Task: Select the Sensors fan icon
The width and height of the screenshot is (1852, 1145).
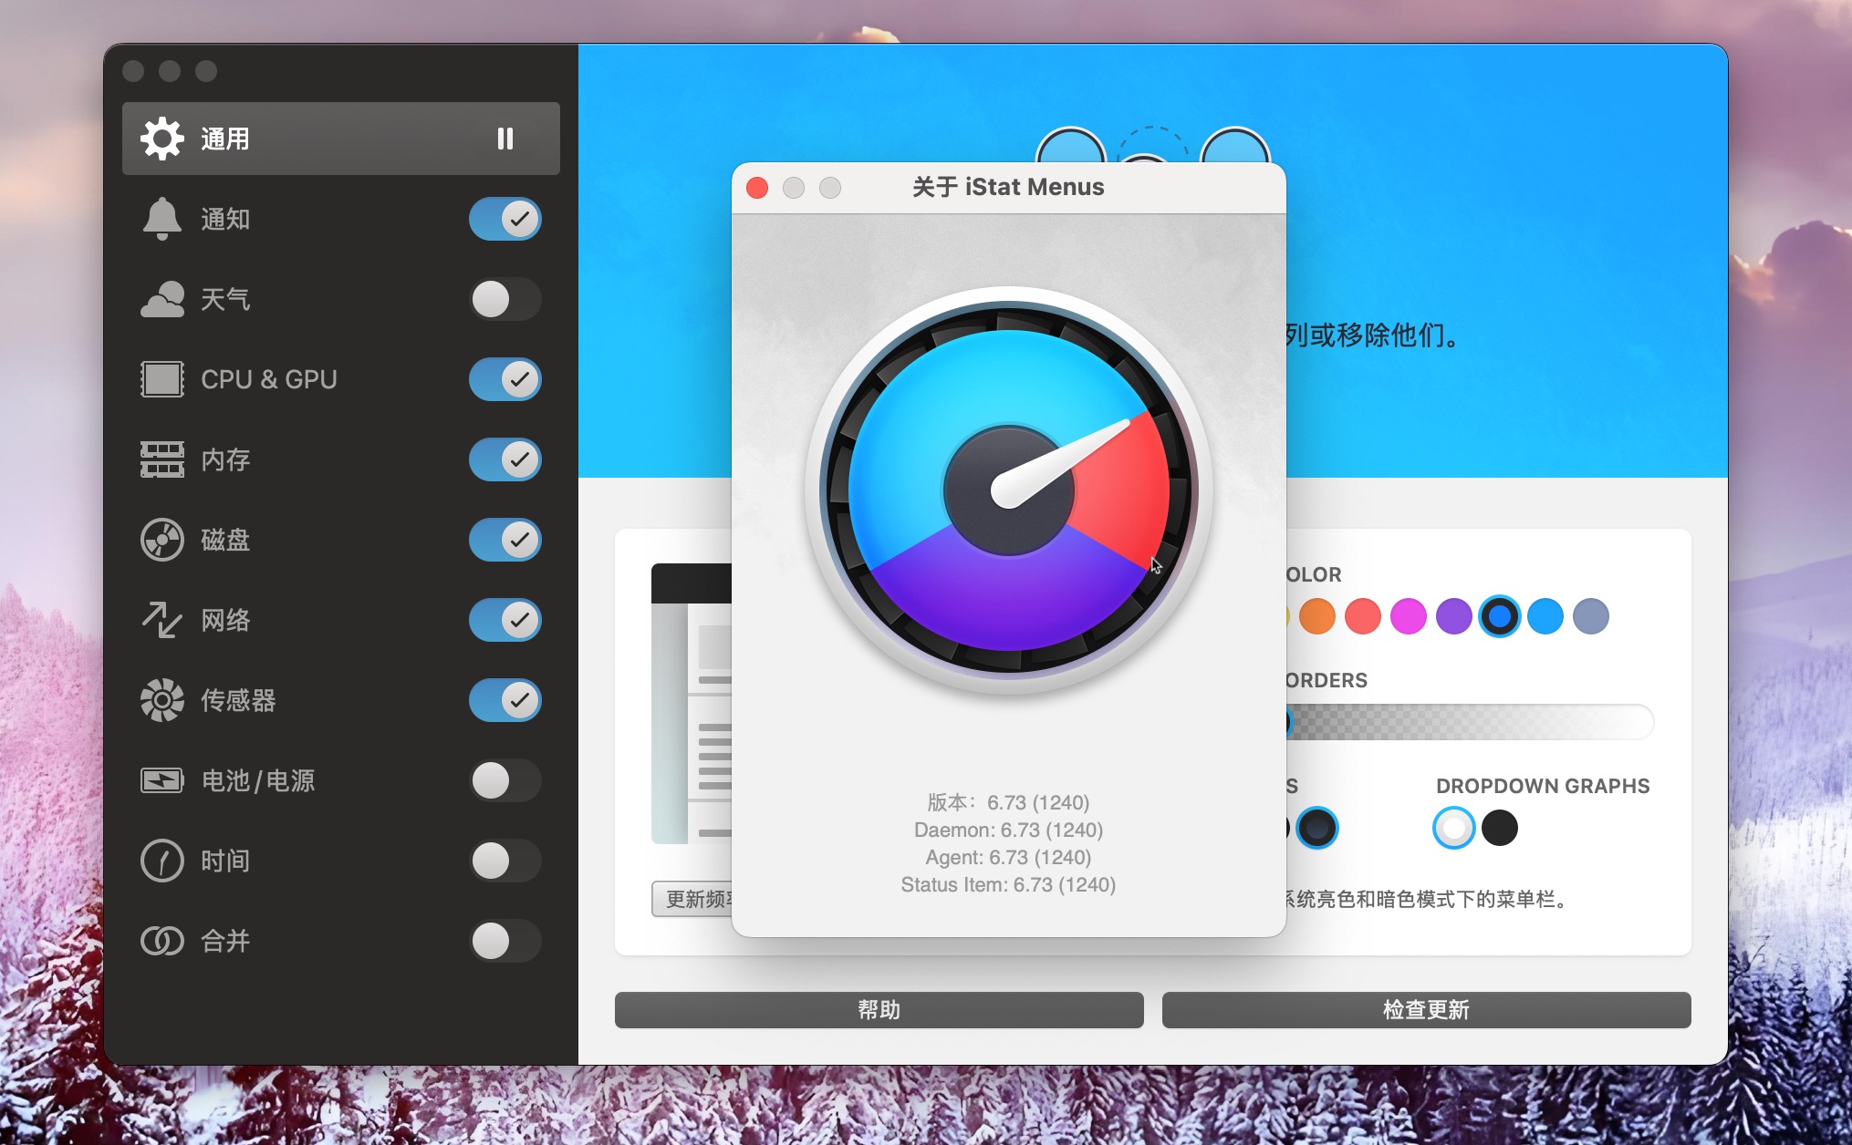Action: 162,700
